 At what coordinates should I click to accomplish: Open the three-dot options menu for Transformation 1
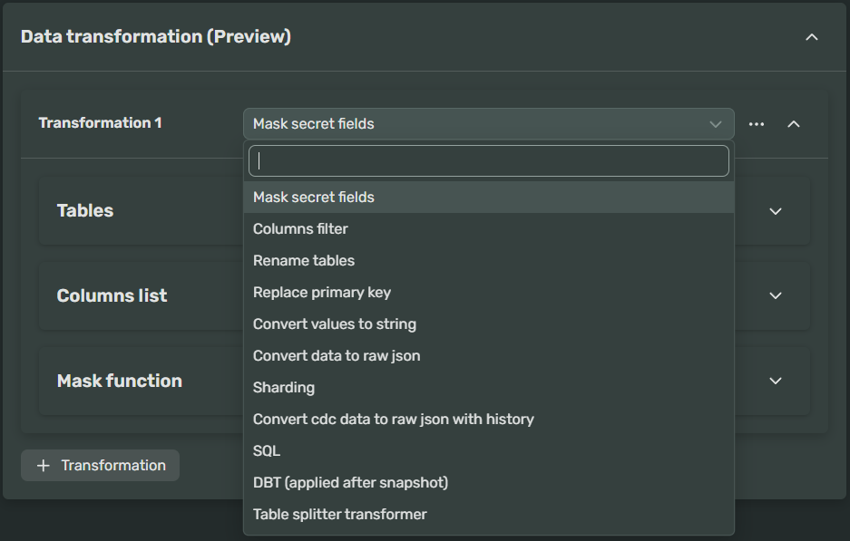757,124
